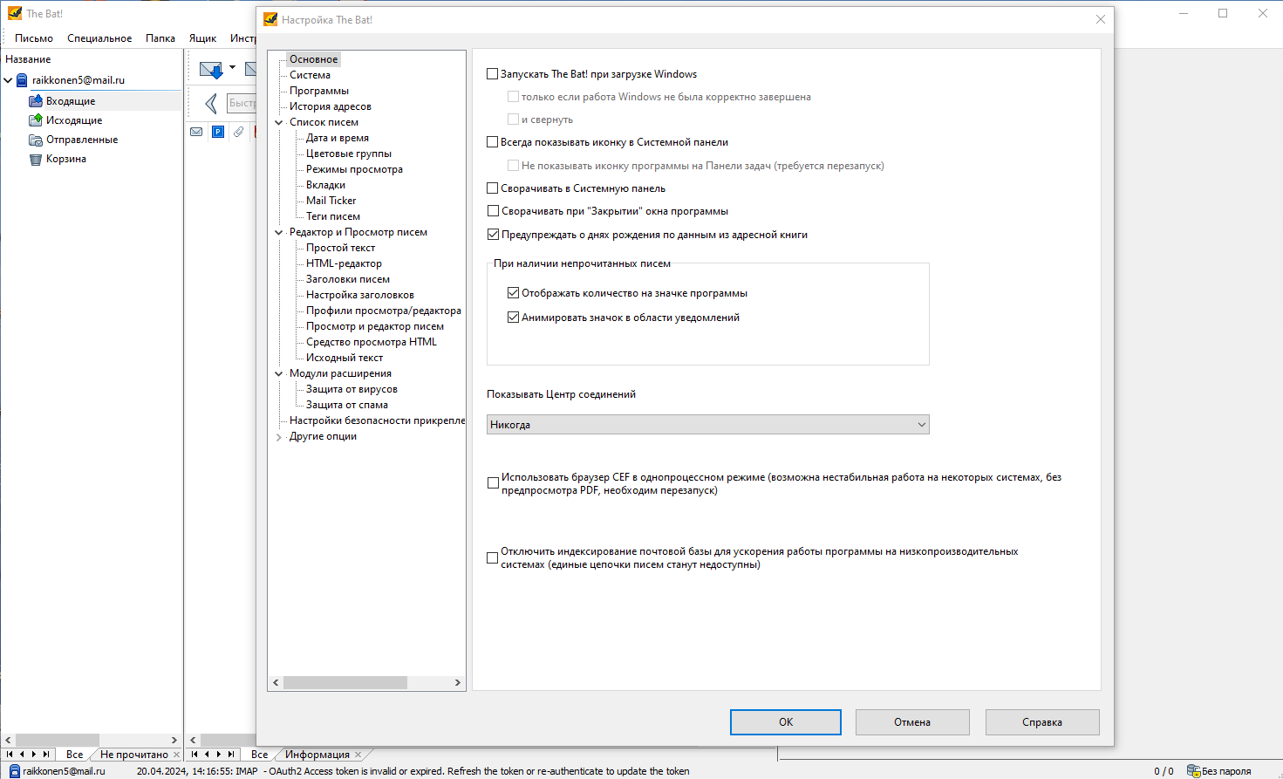The image size is (1283, 779).
Task: Open the Показывать Центр соединений dropdown
Action: click(x=707, y=425)
